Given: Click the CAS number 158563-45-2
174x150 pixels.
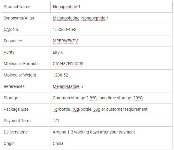Looking at the screenshot, I should [x=64, y=29].
